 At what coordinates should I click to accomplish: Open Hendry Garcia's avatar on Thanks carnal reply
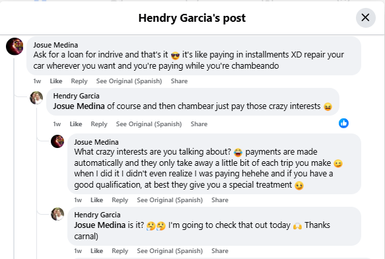click(57, 214)
